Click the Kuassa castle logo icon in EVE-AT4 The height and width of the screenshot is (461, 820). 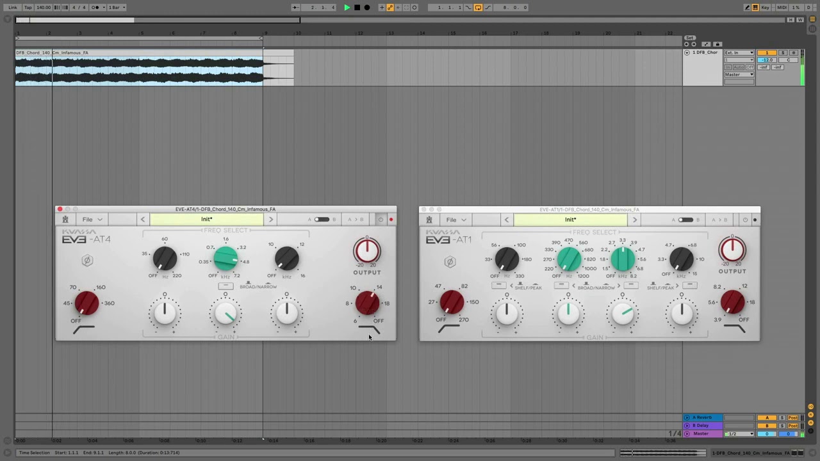coord(65,220)
